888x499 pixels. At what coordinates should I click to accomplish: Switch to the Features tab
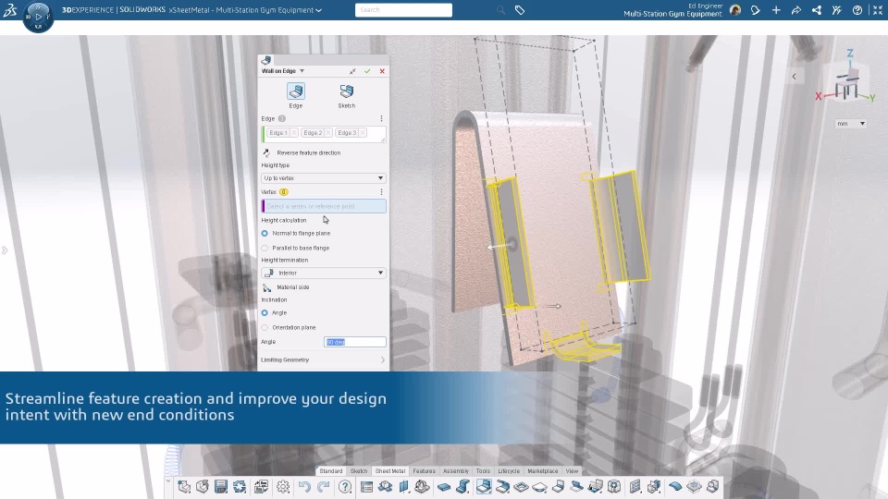tap(425, 470)
